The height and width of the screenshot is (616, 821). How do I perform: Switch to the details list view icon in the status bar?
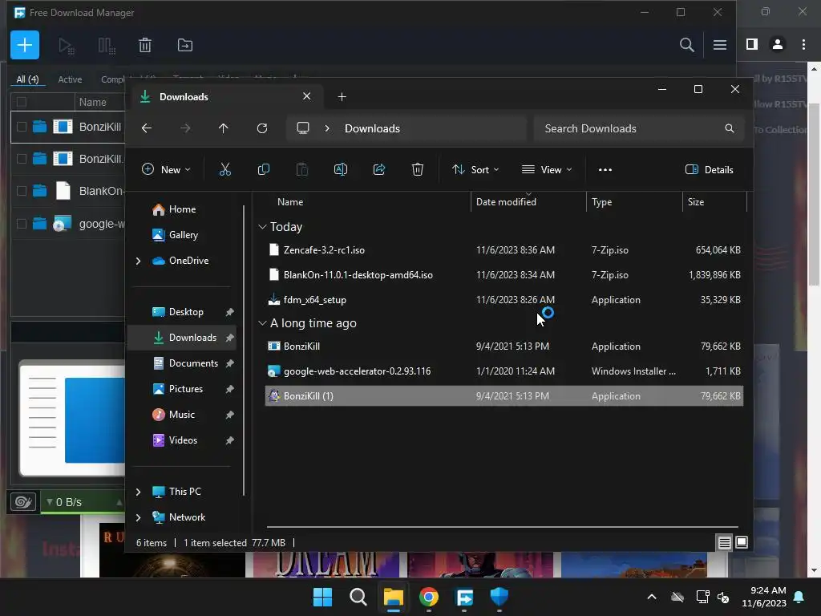(x=724, y=543)
